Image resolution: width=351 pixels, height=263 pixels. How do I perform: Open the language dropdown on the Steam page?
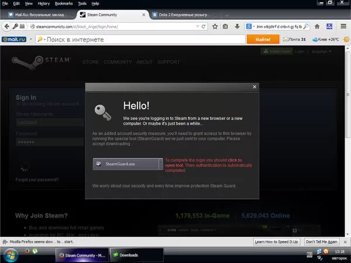[321, 51]
